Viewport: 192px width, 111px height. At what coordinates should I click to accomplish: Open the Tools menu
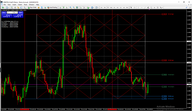(25, 5)
